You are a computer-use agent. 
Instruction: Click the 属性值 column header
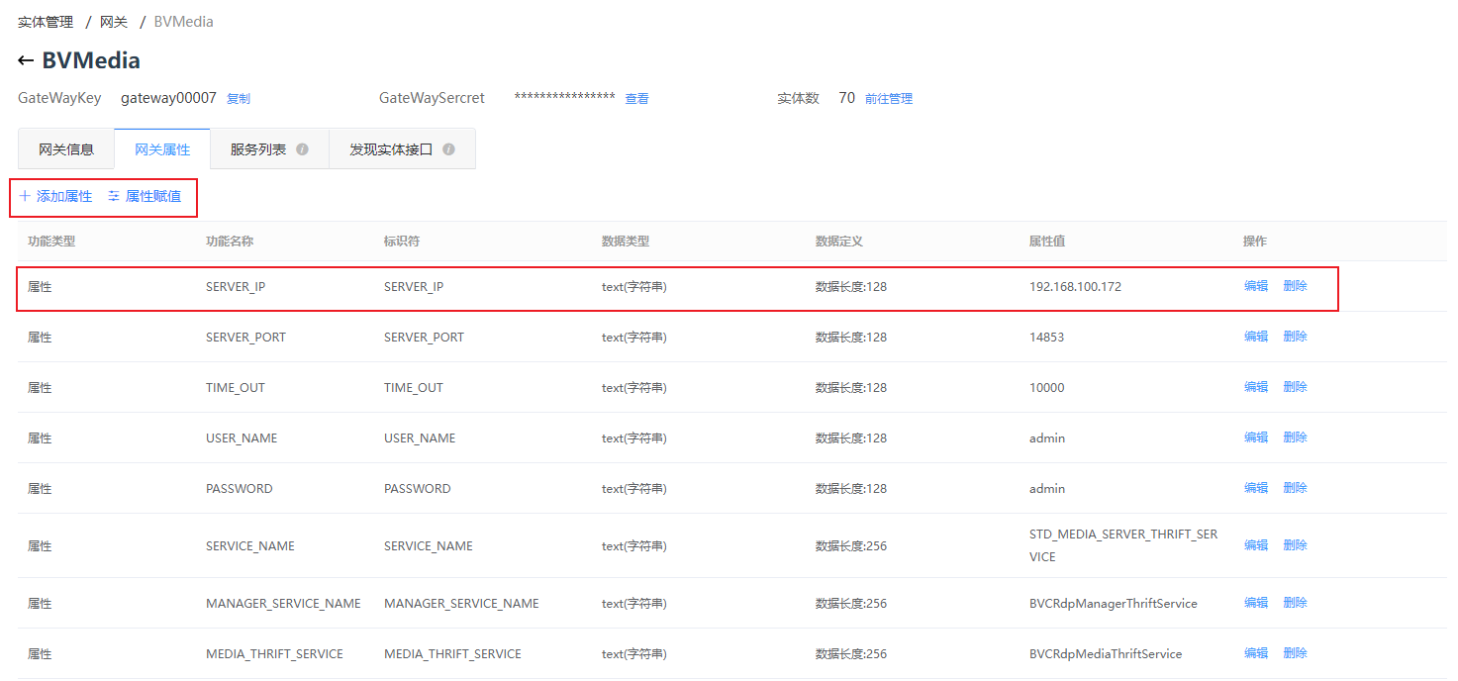point(1047,242)
